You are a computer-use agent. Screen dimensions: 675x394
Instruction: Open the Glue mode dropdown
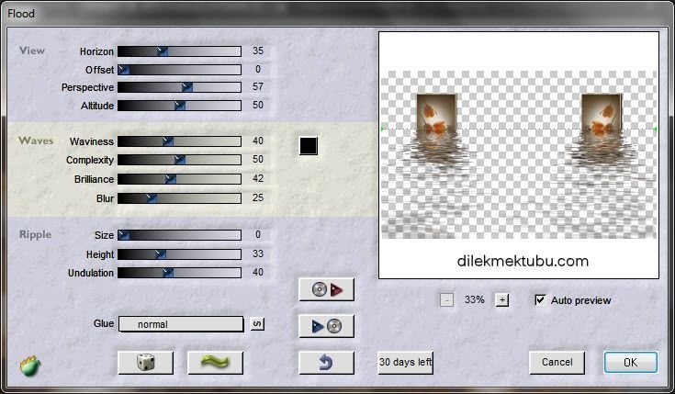(x=180, y=324)
